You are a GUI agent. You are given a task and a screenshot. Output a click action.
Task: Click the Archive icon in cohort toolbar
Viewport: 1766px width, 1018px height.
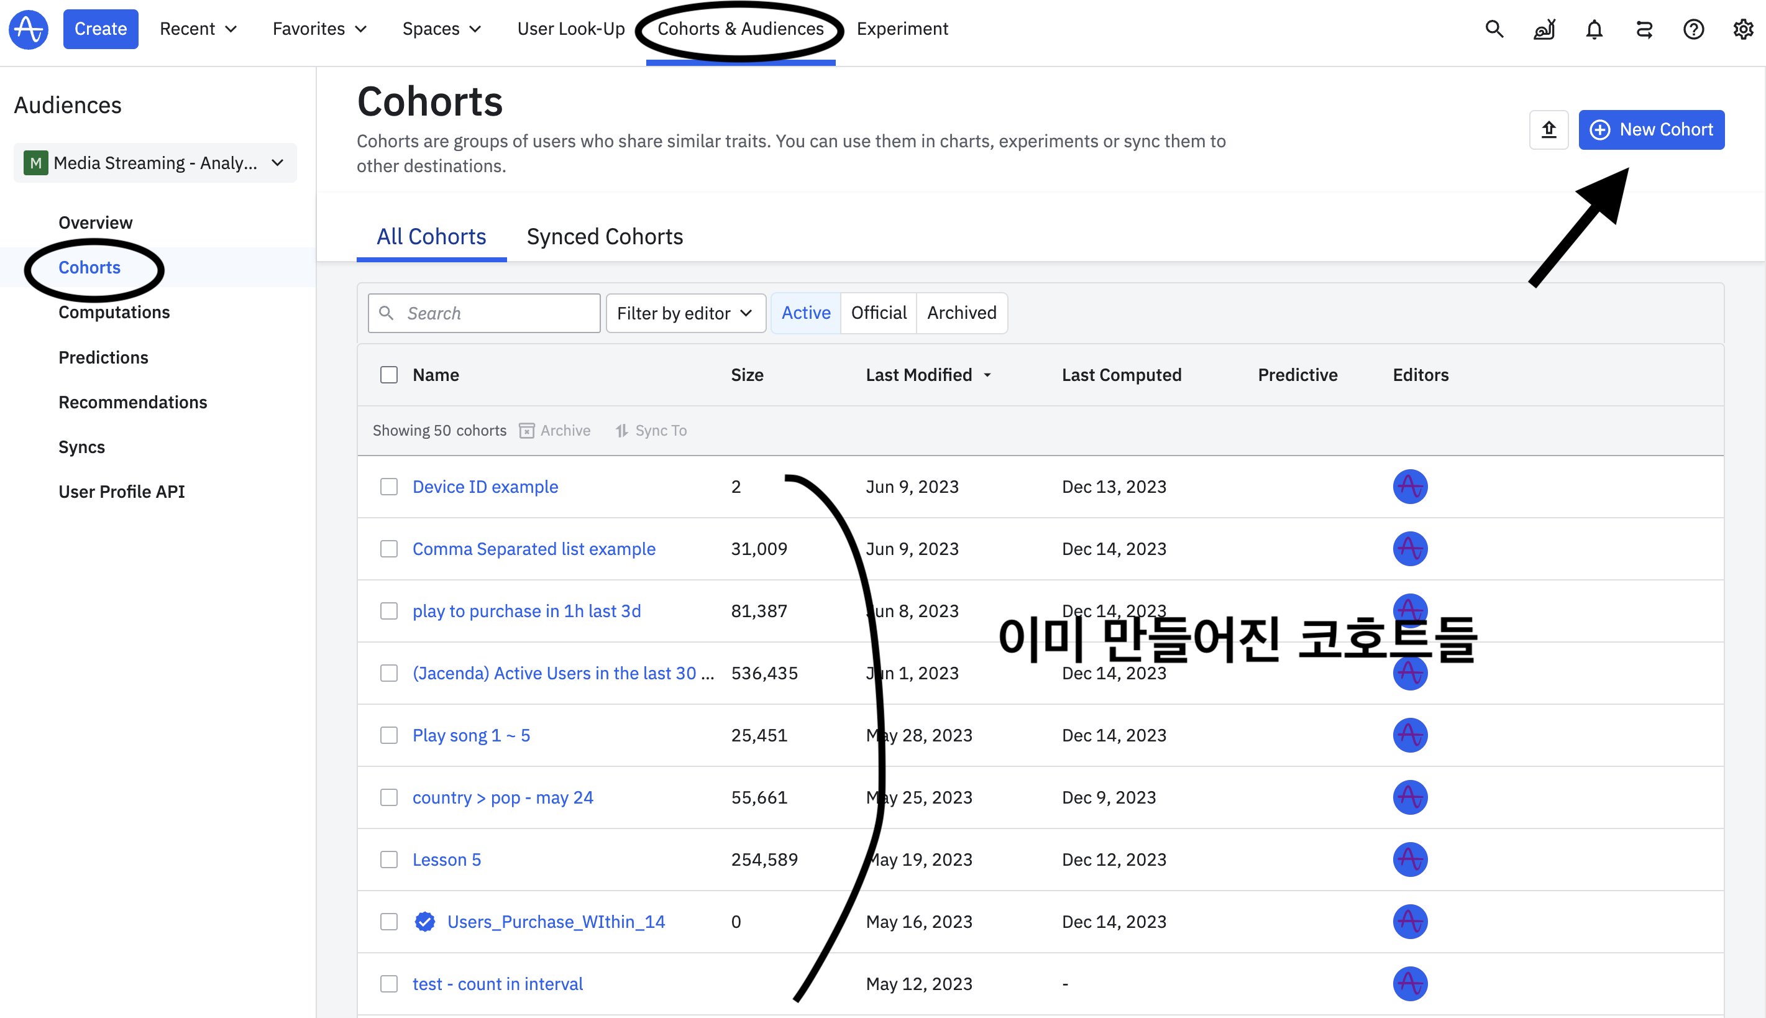coord(527,431)
